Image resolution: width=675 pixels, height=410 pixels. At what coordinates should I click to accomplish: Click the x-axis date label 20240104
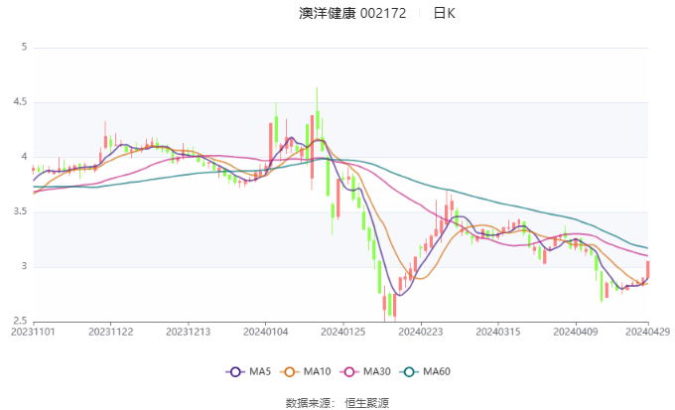(x=266, y=332)
